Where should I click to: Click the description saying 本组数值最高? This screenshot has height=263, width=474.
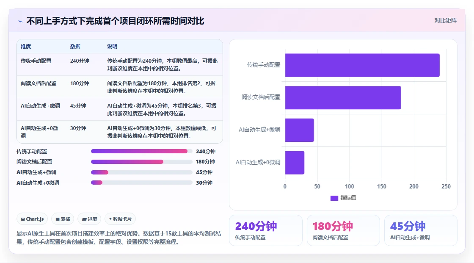163,64
